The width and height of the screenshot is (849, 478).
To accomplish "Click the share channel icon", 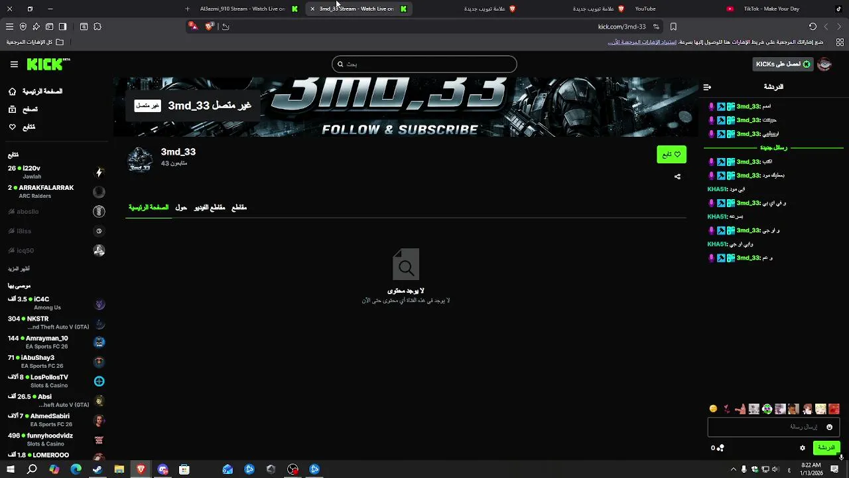I will click(x=677, y=177).
